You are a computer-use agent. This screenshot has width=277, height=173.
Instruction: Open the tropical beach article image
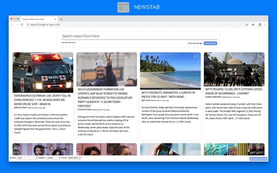pyautogui.click(x=170, y=71)
